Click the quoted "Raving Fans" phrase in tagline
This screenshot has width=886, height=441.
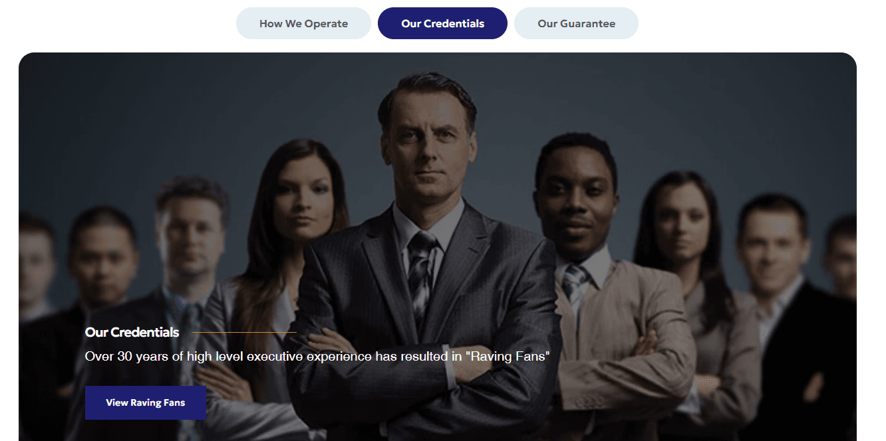508,357
